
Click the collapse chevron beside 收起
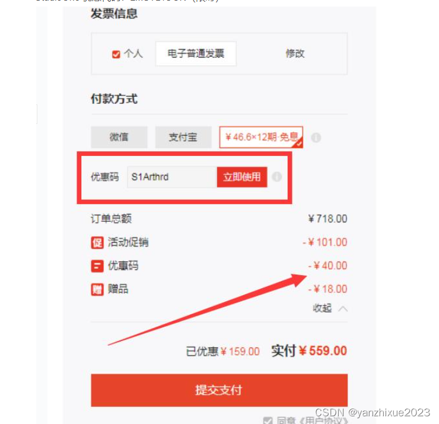[343, 309]
